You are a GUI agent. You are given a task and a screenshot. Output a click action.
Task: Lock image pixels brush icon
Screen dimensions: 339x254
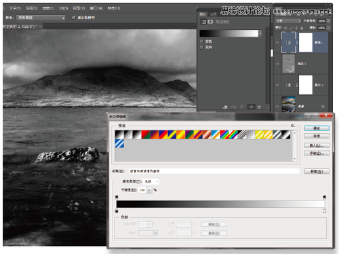[x=291, y=28]
